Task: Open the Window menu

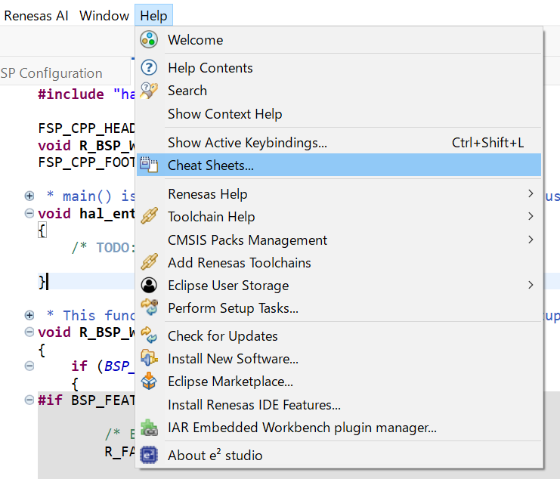Action: click(x=104, y=15)
